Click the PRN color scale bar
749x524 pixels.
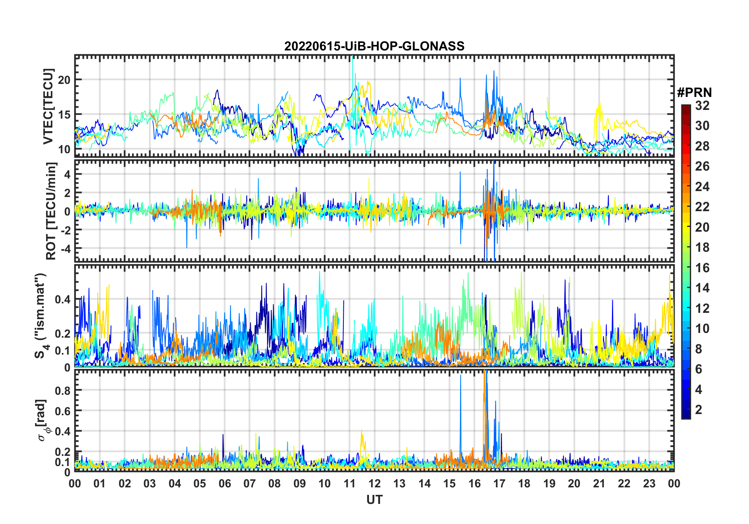point(686,262)
